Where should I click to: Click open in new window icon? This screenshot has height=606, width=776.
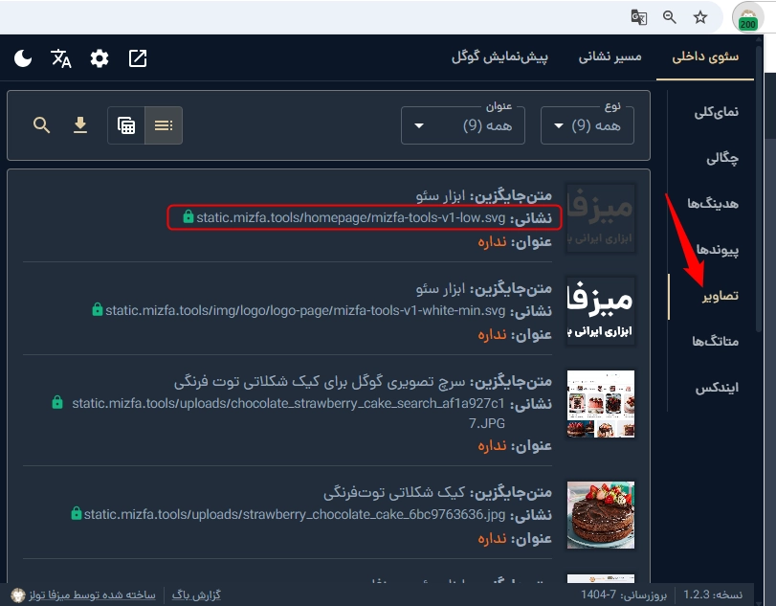tap(138, 58)
